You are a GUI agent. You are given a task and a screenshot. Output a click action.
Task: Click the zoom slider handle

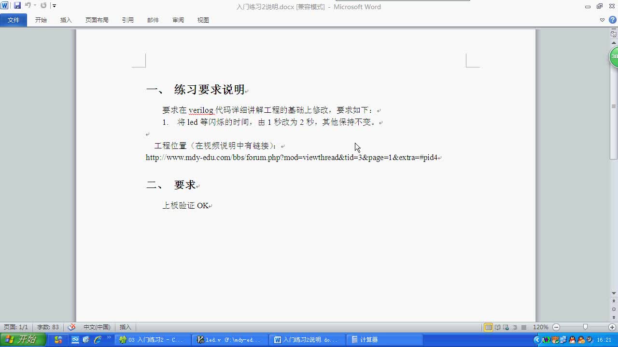pyautogui.click(x=585, y=327)
